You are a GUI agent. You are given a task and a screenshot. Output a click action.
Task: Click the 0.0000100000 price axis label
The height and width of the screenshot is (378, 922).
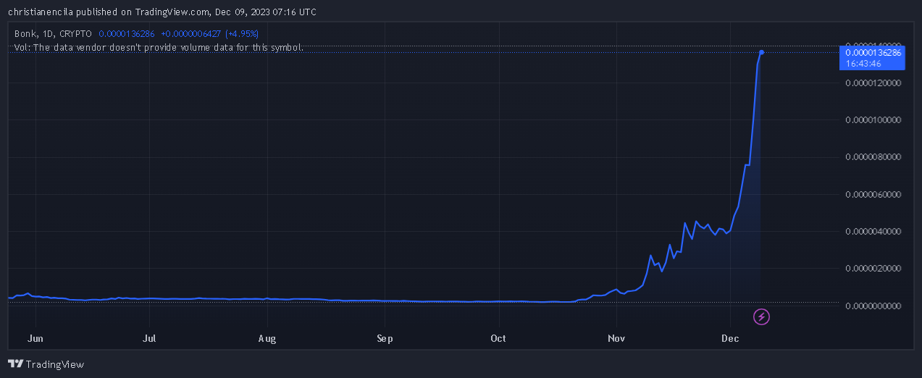coord(873,120)
